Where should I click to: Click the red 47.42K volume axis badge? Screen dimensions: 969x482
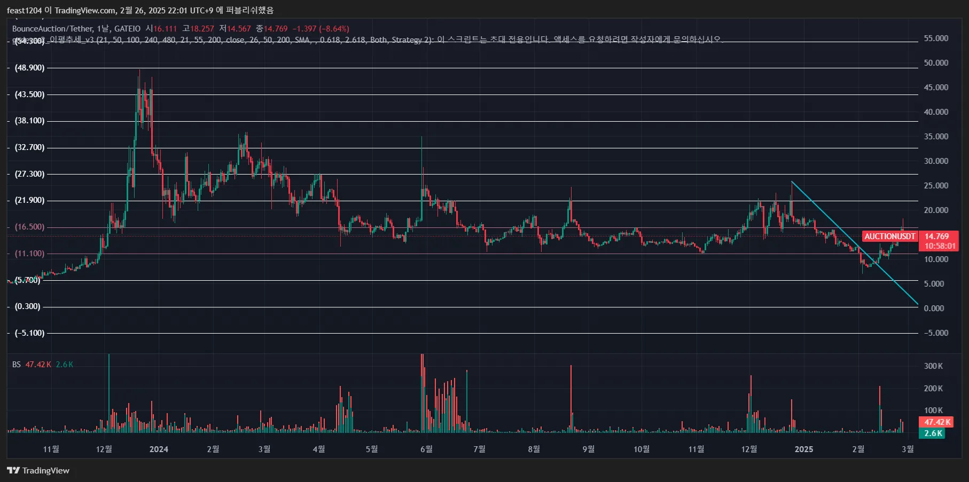pyautogui.click(x=937, y=422)
